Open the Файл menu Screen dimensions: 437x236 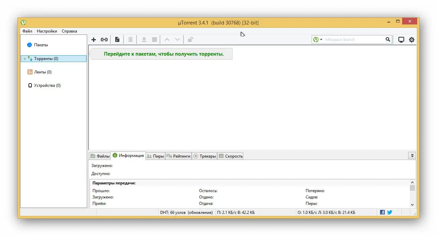[27, 31]
